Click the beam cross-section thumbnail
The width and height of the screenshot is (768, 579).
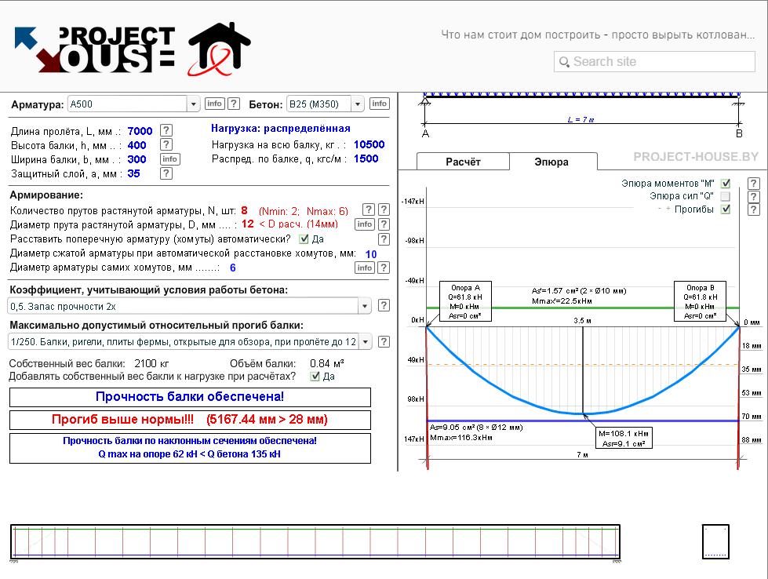715,541
